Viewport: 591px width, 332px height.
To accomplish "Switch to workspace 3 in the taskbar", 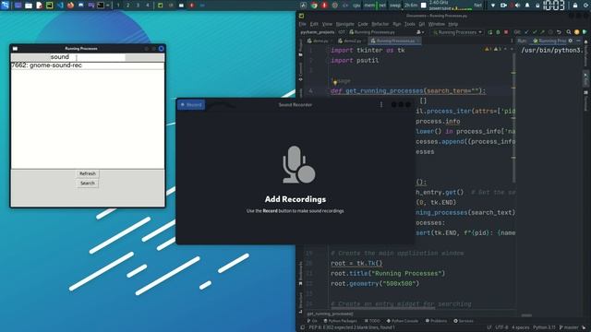I will 138,6.
